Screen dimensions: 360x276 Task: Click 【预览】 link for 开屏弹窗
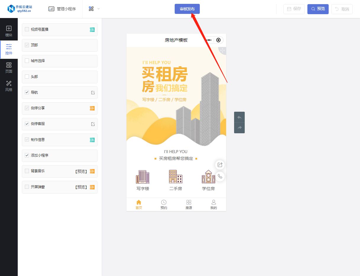(81, 187)
